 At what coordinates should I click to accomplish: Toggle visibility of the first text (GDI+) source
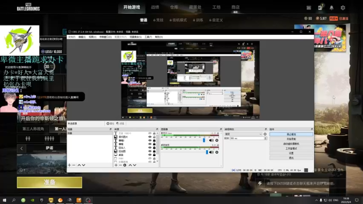(x=150, y=133)
